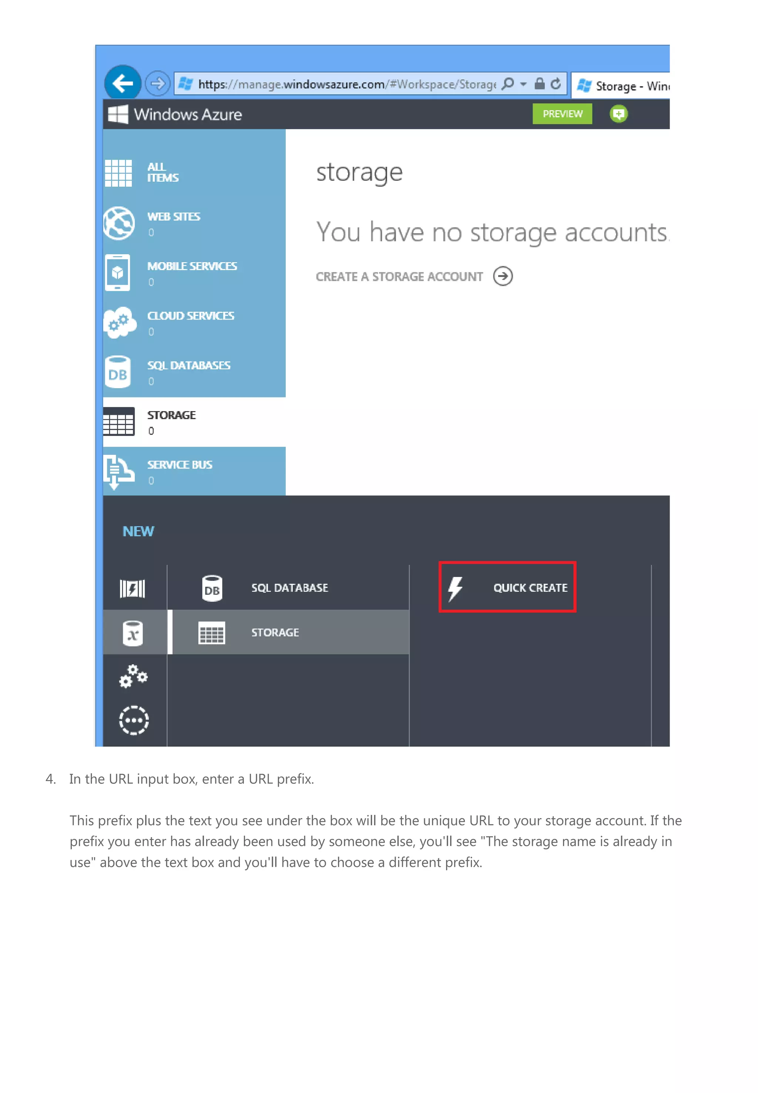The height and width of the screenshot is (1093, 758).
Task: Open SERVICE BUS in sidebar
Action: click(x=194, y=471)
